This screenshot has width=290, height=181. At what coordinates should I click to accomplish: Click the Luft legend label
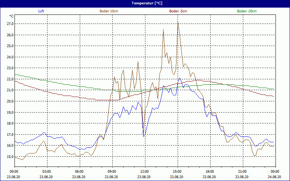point(42,11)
